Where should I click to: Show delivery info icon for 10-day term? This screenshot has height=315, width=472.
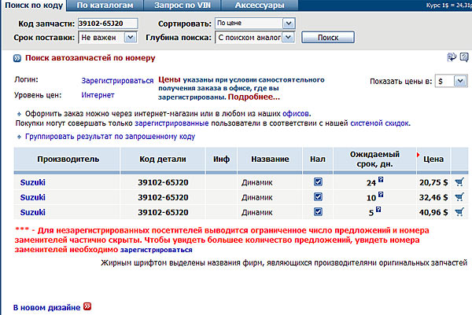[380, 196]
